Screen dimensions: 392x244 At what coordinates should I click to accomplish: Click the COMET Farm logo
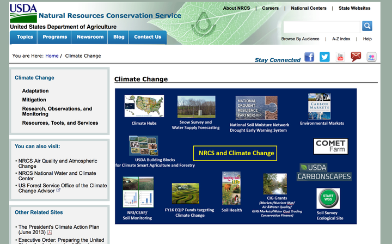[330, 147]
